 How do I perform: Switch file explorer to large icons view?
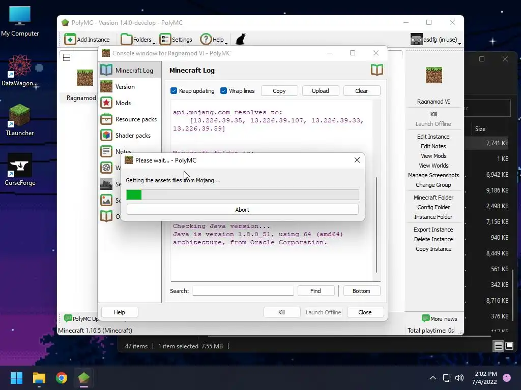coord(509,346)
